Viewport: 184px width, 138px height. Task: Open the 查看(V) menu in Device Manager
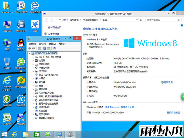52,44
